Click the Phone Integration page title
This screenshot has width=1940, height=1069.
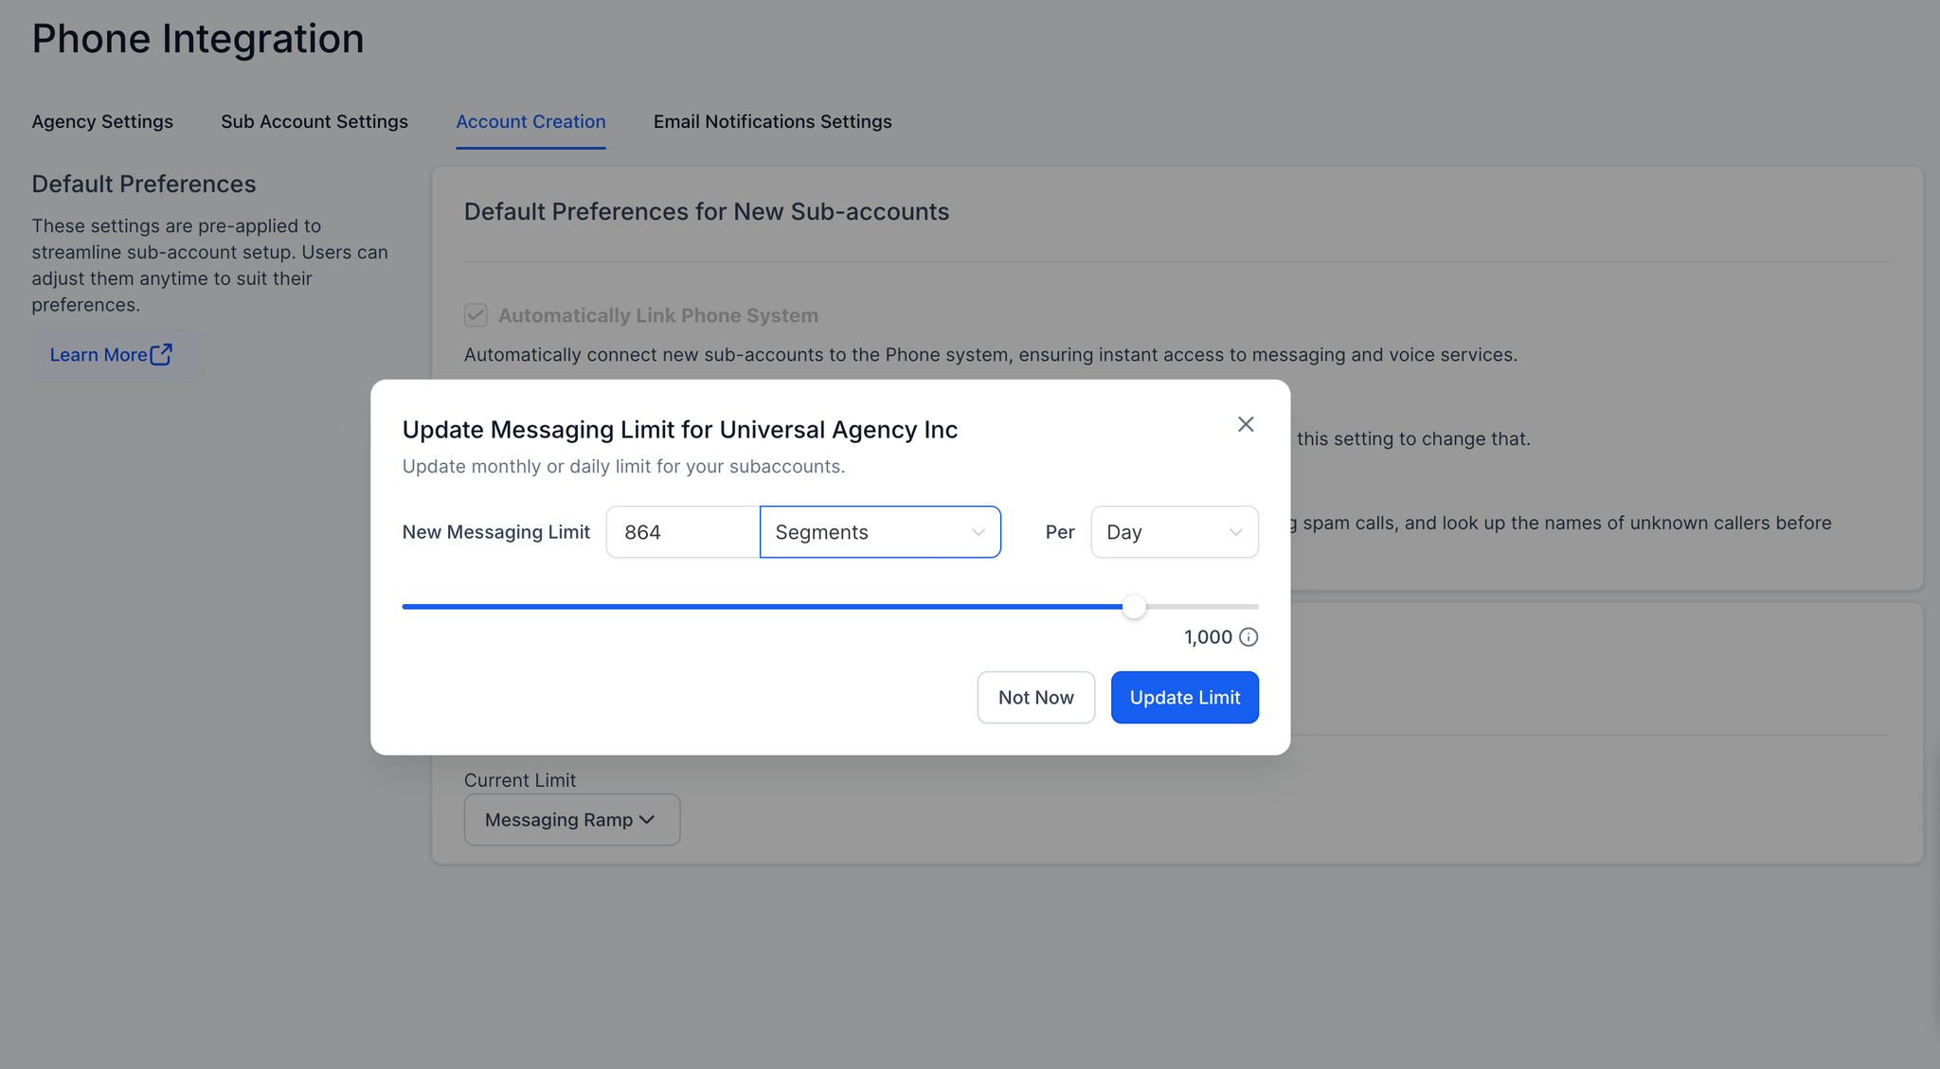click(198, 39)
